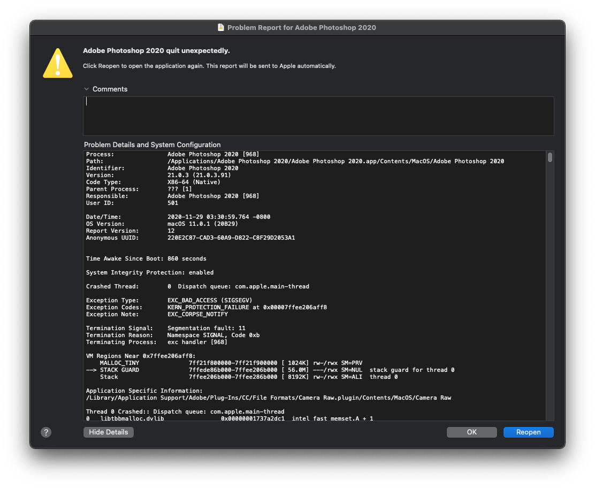Click the Camera Raw.plugin path line
The width and height of the screenshot is (595, 488).
269,398
